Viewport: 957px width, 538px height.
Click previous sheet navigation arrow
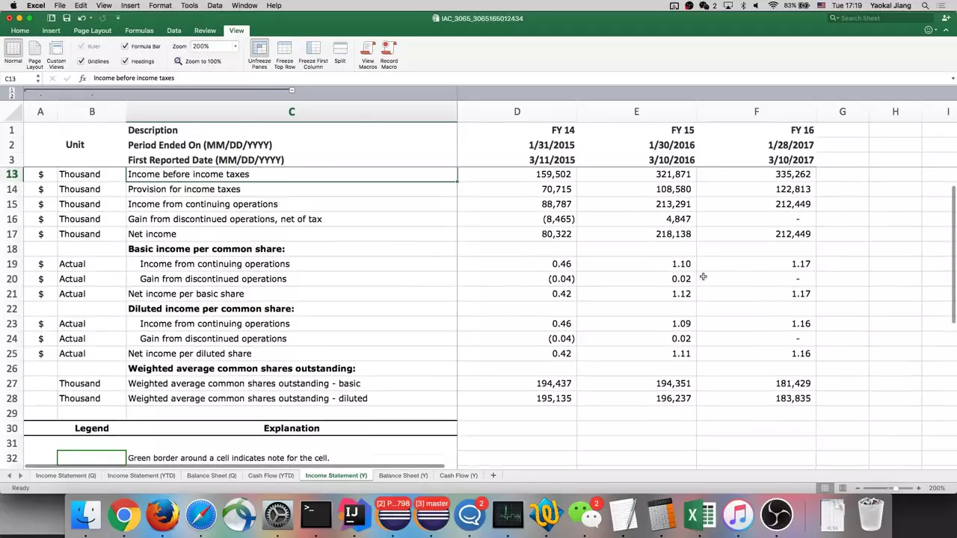[x=10, y=475]
